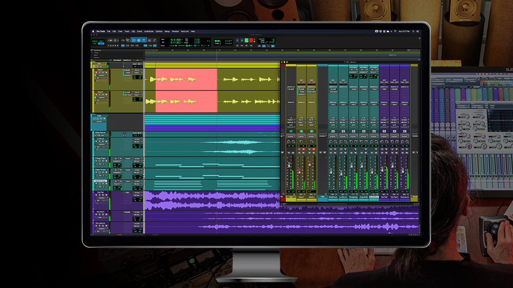
Task: Click Vocal 2 track name in Edit window
Action: click(100, 92)
